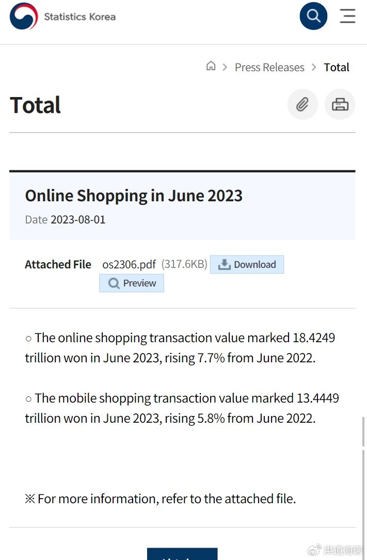Click the 2023-08-01 date text
The width and height of the screenshot is (367, 560).
click(78, 219)
